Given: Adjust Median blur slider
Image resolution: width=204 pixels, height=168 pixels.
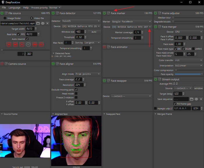Looking at the screenshot, I should click(x=187, y=17).
